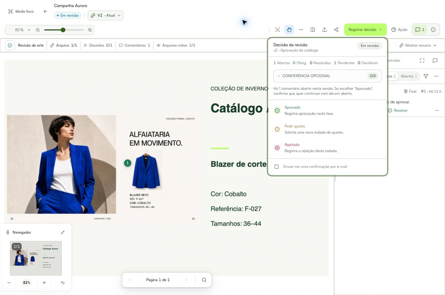445x295 pixels.
Task: Collapse the Navegador panel
Action: (x=63, y=232)
